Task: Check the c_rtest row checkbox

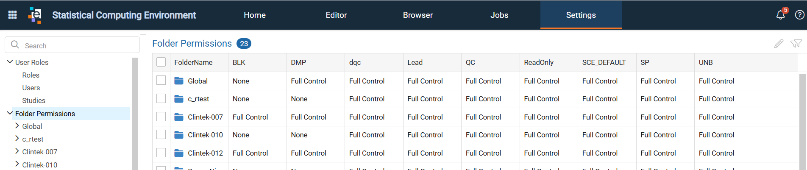Action: pyautogui.click(x=161, y=98)
